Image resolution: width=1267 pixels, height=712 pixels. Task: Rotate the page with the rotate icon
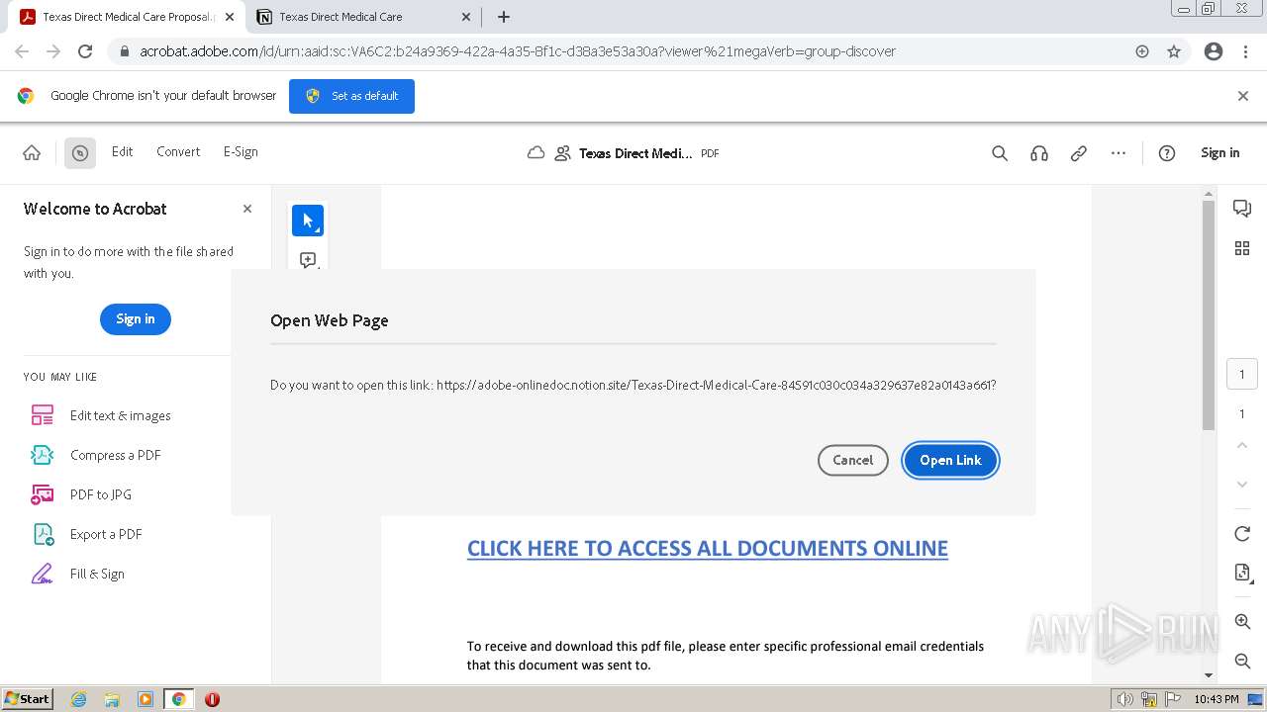pyautogui.click(x=1242, y=534)
